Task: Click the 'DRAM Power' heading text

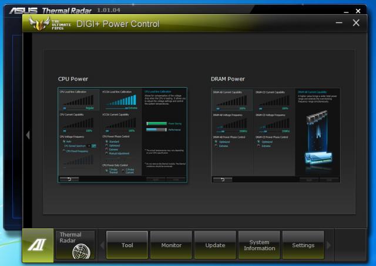Action: click(228, 79)
